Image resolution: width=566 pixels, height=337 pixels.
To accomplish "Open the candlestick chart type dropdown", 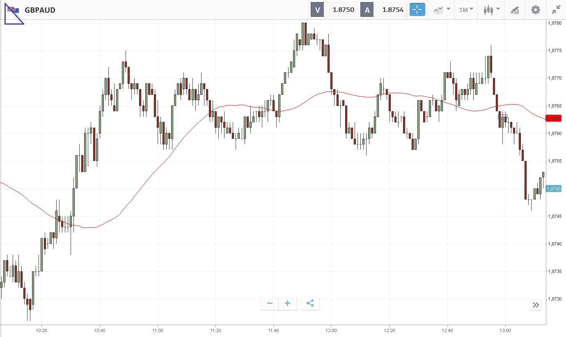I will click(x=491, y=9).
